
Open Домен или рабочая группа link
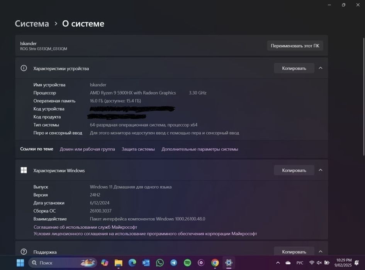click(x=87, y=149)
